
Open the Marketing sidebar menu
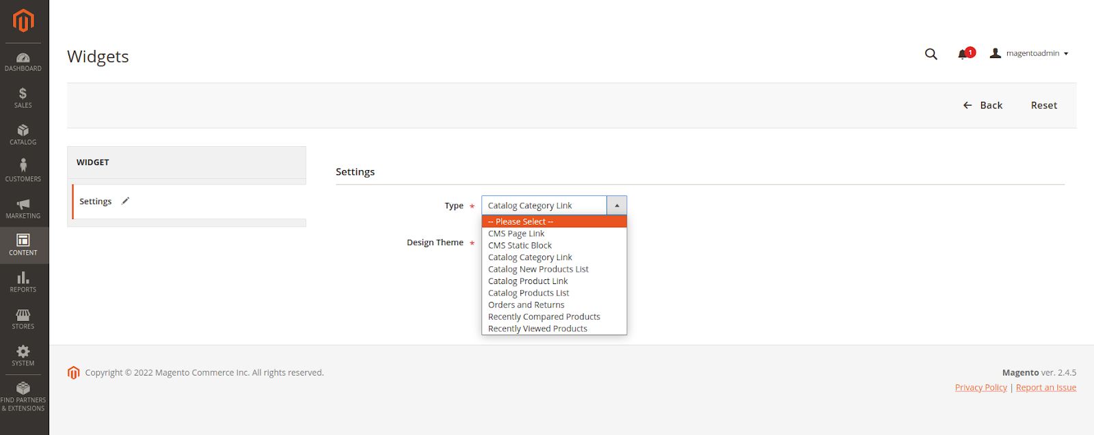click(23, 209)
